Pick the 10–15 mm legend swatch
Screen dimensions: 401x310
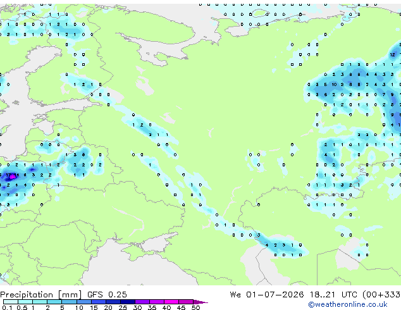(83, 302)
